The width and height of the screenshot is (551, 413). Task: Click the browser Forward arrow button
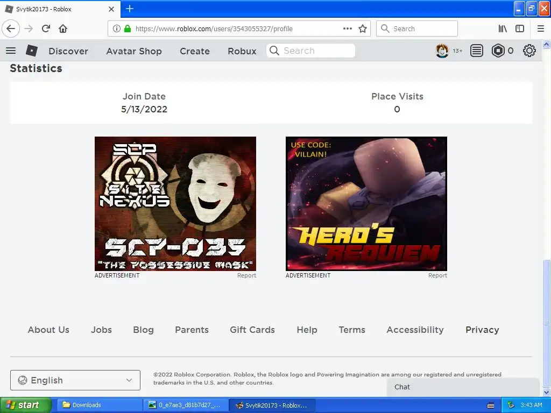click(29, 29)
